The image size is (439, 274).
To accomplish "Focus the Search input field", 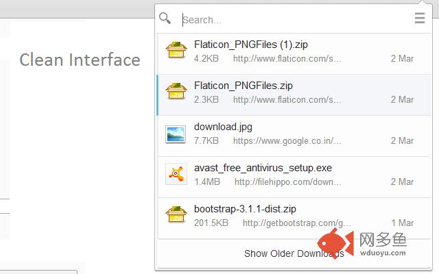I will click(294, 20).
